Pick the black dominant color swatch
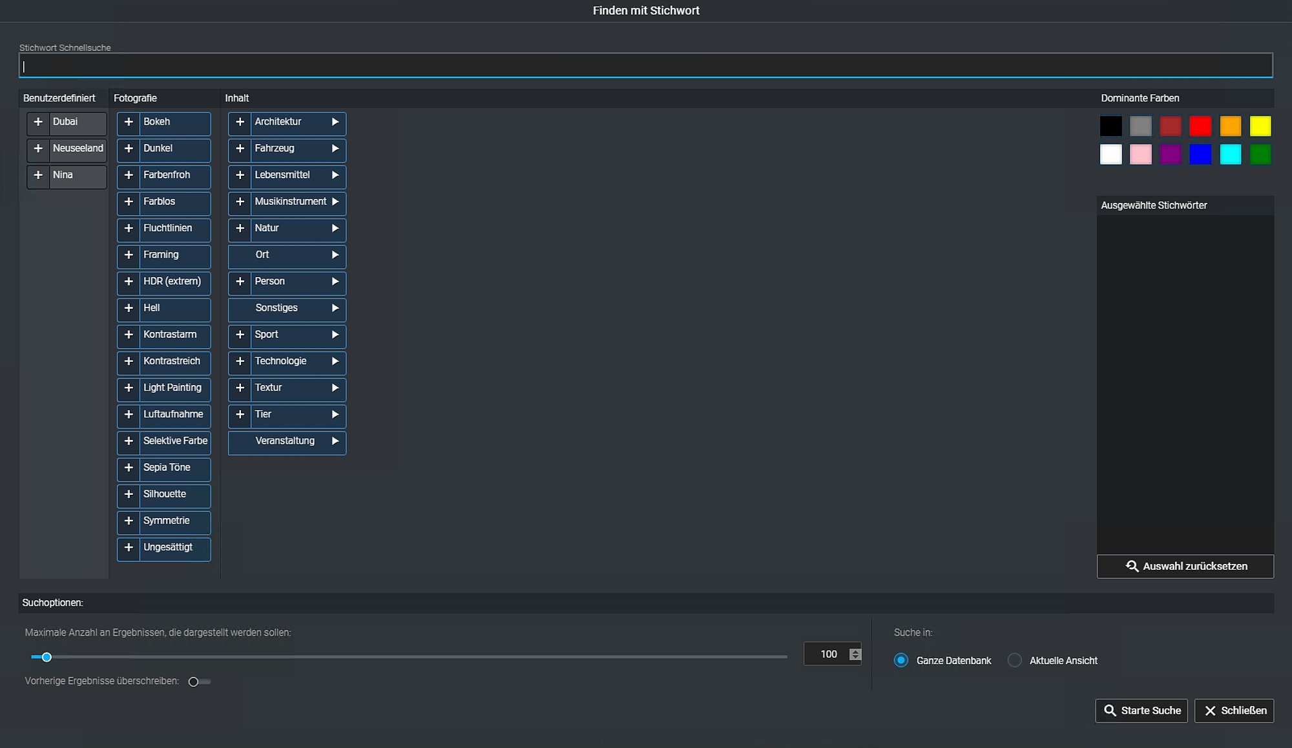Viewport: 1292px width, 748px height. coord(1110,126)
